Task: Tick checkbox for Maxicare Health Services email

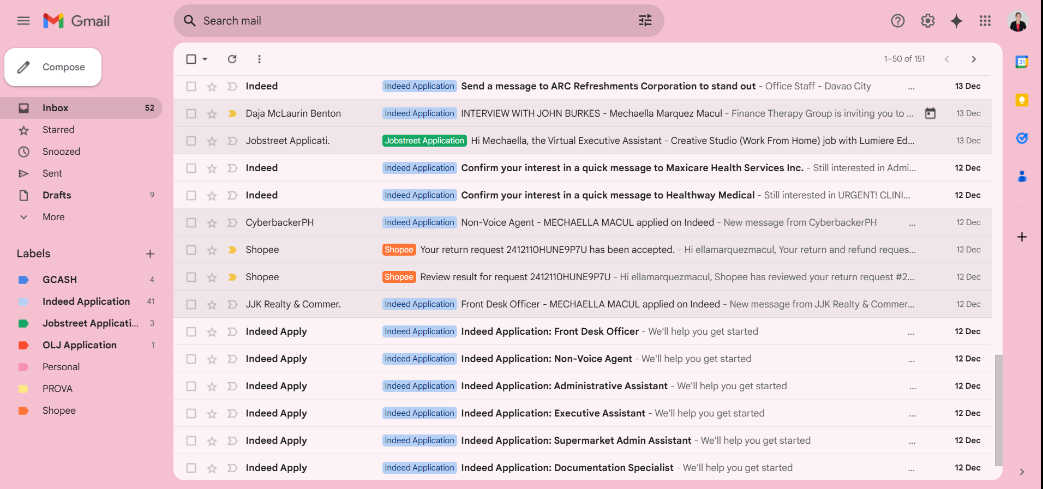Action: [x=191, y=168]
